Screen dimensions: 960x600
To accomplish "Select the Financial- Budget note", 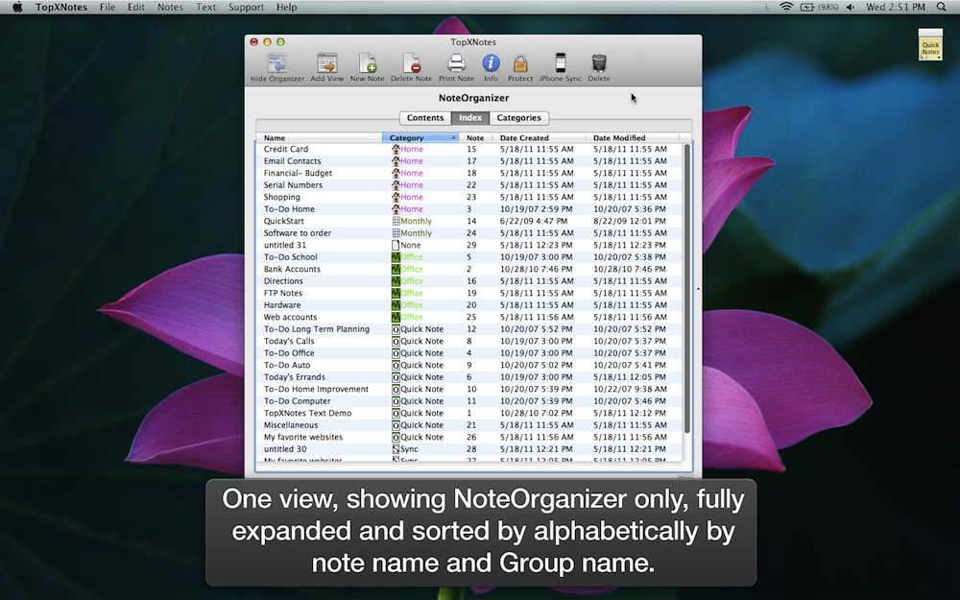I will click(469, 173).
